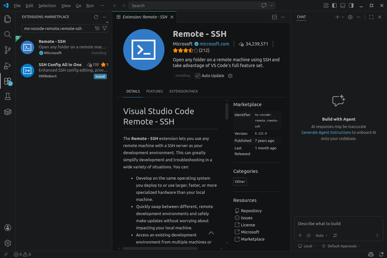Image resolution: width=387 pixels, height=258 pixels.
Task: Open the View menu
Action: (x=66, y=5)
